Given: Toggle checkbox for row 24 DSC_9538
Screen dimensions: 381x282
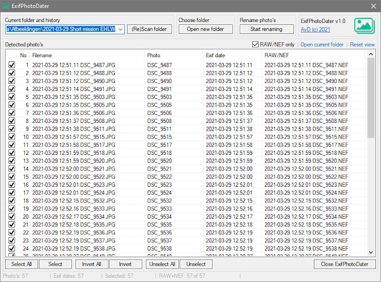Looking at the screenshot, I should [12, 249].
